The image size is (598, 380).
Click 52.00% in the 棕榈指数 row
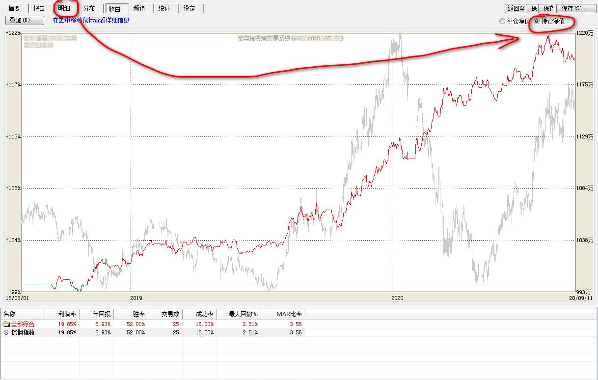[136, 332]
